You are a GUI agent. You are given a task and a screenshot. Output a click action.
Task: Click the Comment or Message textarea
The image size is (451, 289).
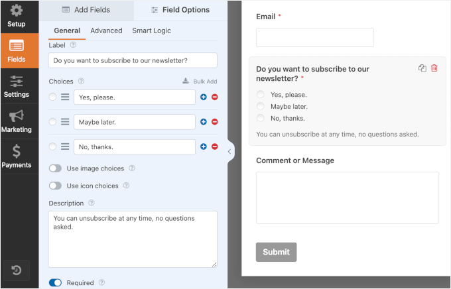(x=348, y=198)
